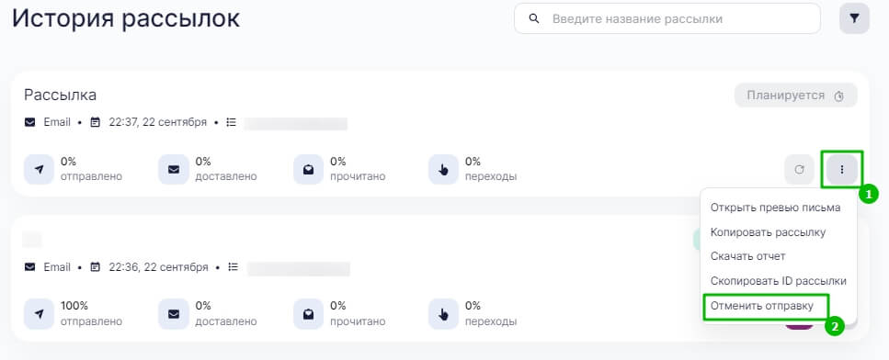This screenshot has width=889, height=360.
Task: Click the magnifier search icon
Action: coord(533,18)
